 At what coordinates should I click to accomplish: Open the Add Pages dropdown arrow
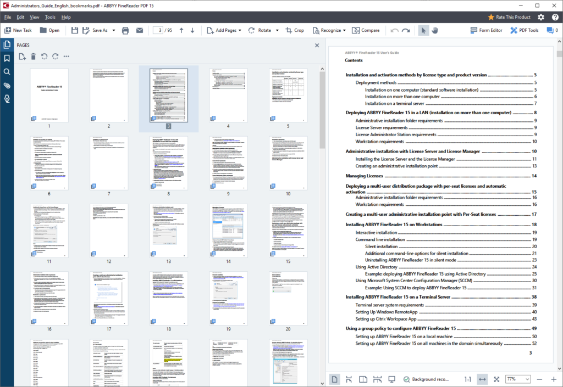(x=240, y=30)
